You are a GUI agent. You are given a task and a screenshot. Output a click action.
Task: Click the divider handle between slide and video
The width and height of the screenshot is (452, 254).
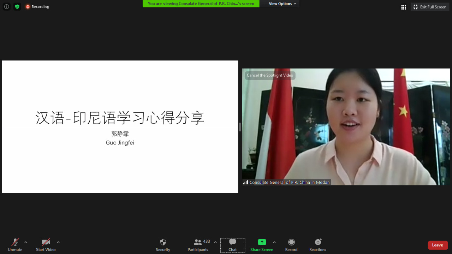240,127
